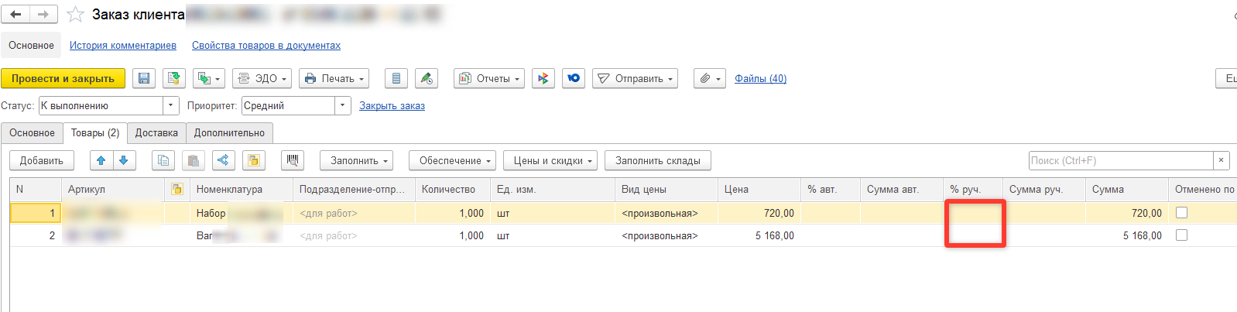1237x312 pixels.
Task: Open Свойства товаров в документах link
Action: point(266,45)
